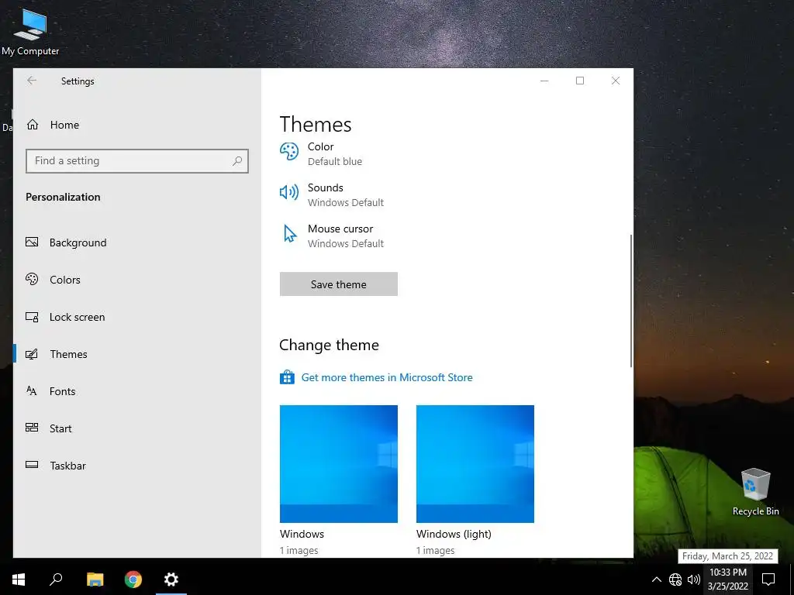Open Background personalization page

click(136, 242)
